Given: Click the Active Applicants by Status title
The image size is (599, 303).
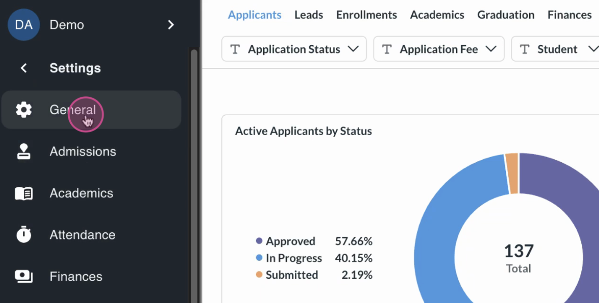Looking at the screenshot, I should 304,131.
